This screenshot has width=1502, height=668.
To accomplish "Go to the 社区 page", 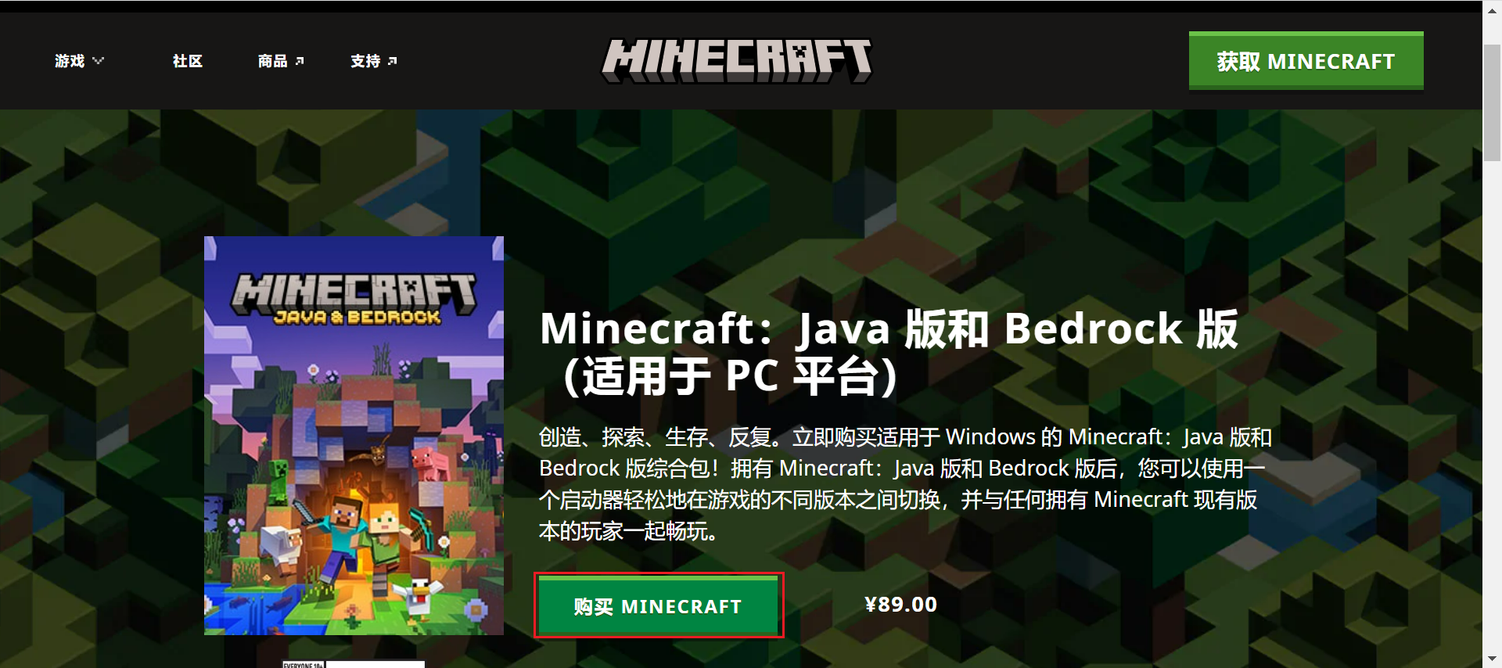I will tap(188, 61).
